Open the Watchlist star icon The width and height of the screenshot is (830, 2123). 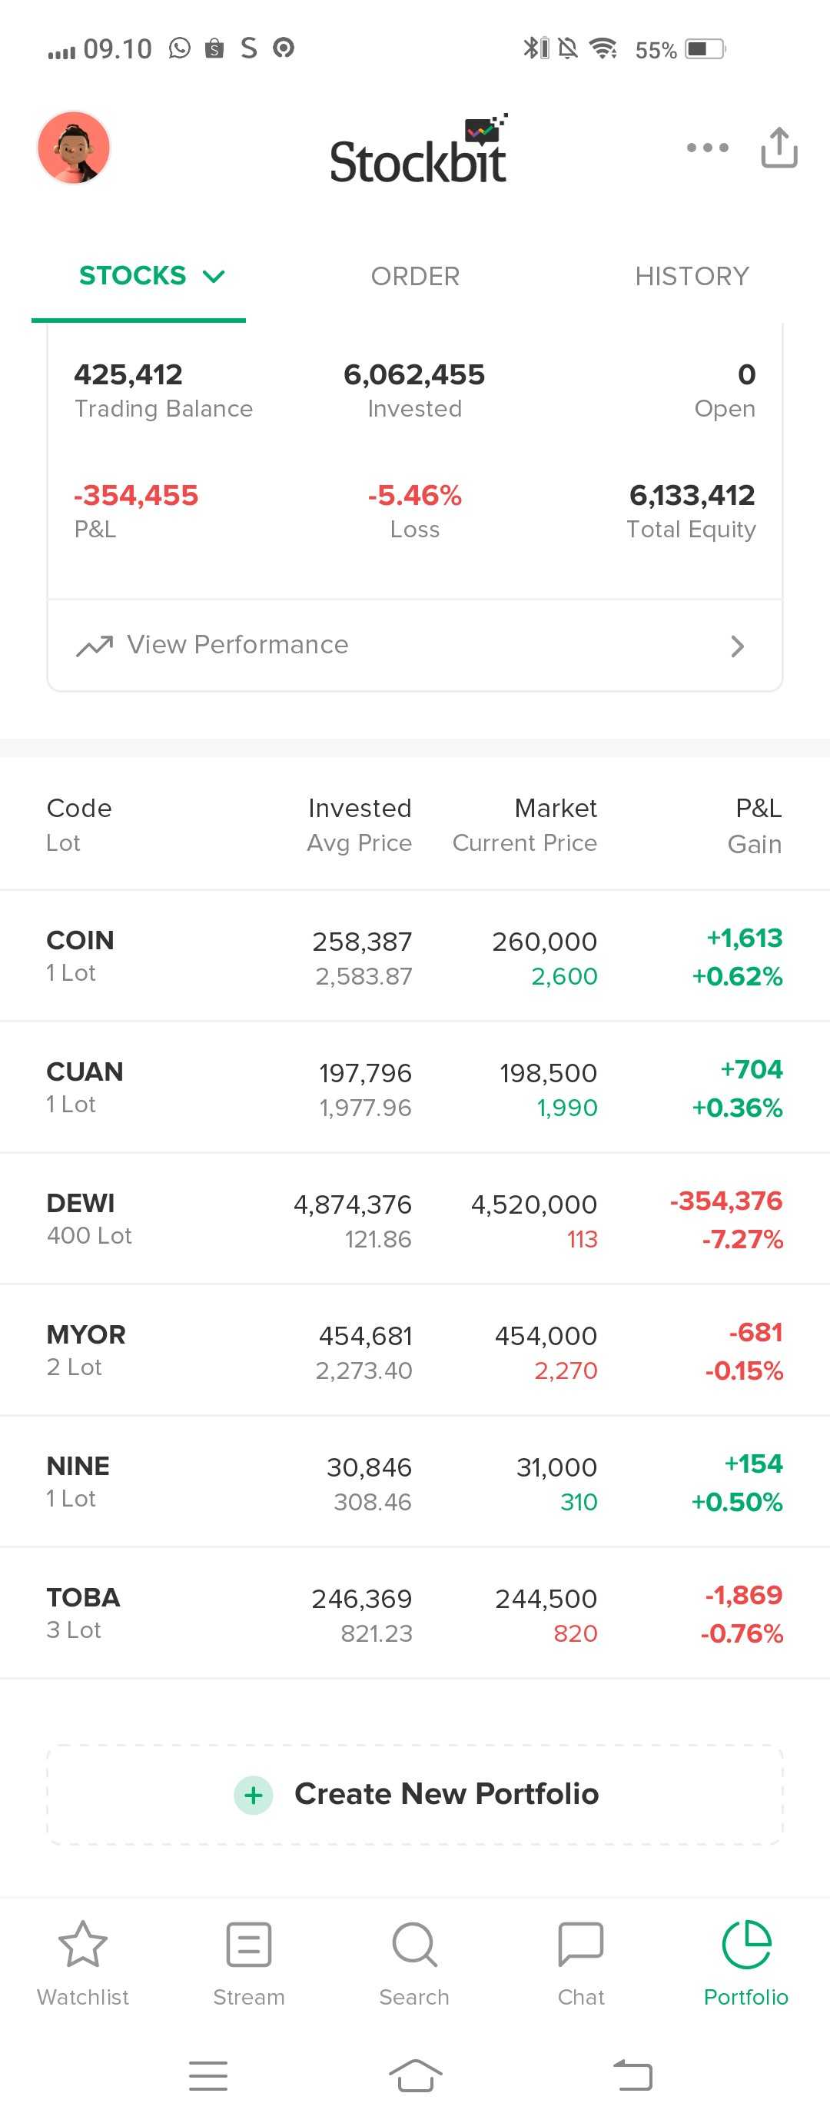point(83,1944)
